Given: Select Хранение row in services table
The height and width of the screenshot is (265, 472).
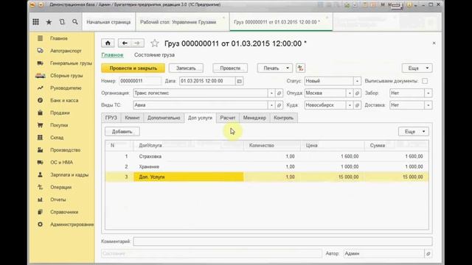Looking at the screenshot, I should click(267, 167).
